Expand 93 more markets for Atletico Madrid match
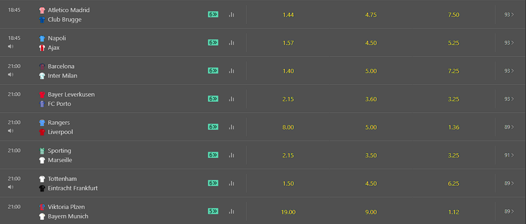 pyautogui.click(x=509, y=15)
